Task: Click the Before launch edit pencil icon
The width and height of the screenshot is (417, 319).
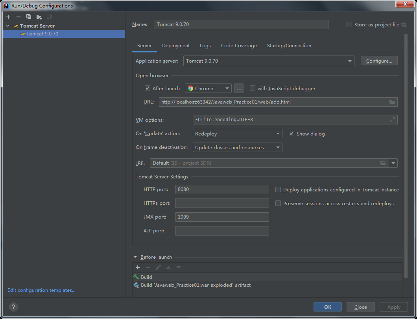Action: (158, 267)
